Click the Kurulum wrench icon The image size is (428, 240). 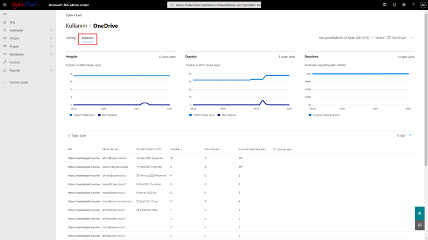pyautogui.click(x=5, y=62)
